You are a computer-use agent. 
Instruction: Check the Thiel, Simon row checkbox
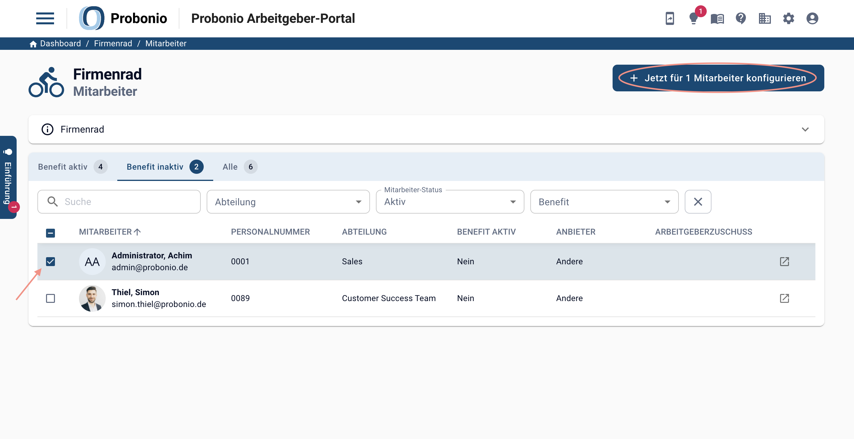click(x=50, y=298)
